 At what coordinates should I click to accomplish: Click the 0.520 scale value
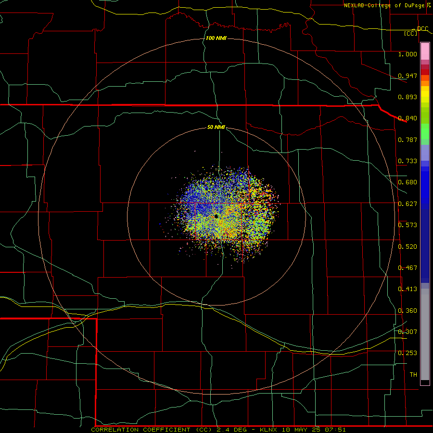pyautogui.click(x=408, y=247)
